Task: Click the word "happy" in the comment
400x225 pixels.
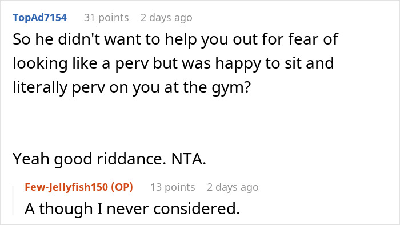Action: [x=238, y=64]
